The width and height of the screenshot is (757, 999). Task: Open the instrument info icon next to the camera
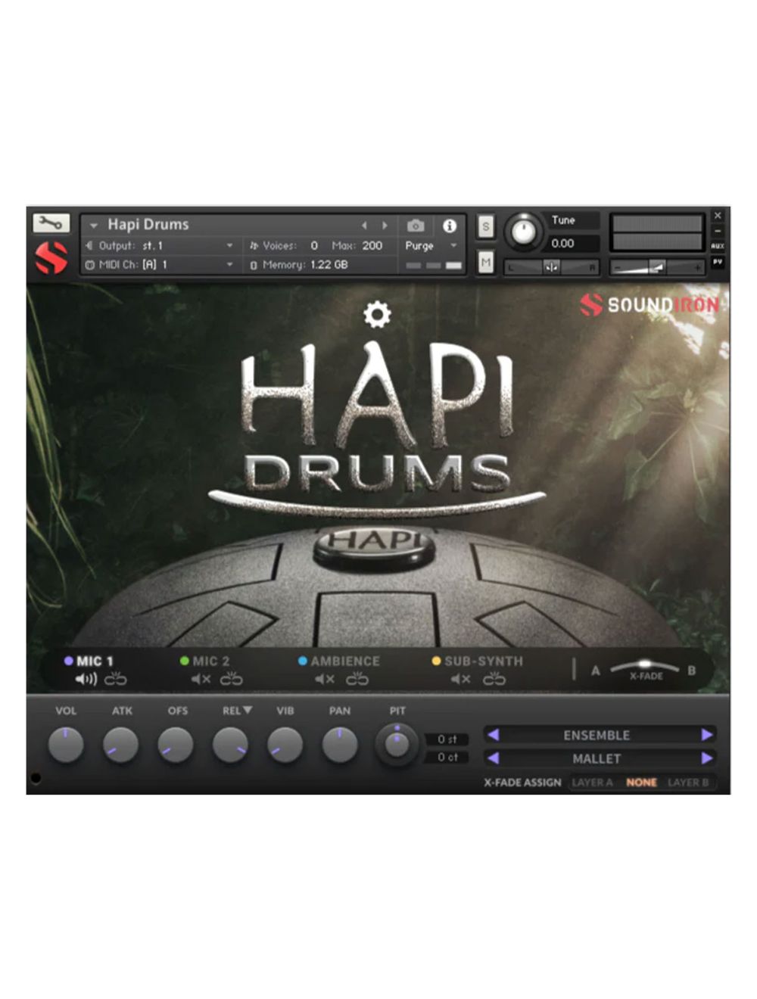450,226
